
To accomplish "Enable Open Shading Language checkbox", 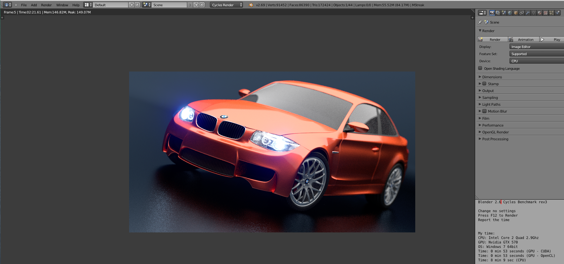I will 480,68.
